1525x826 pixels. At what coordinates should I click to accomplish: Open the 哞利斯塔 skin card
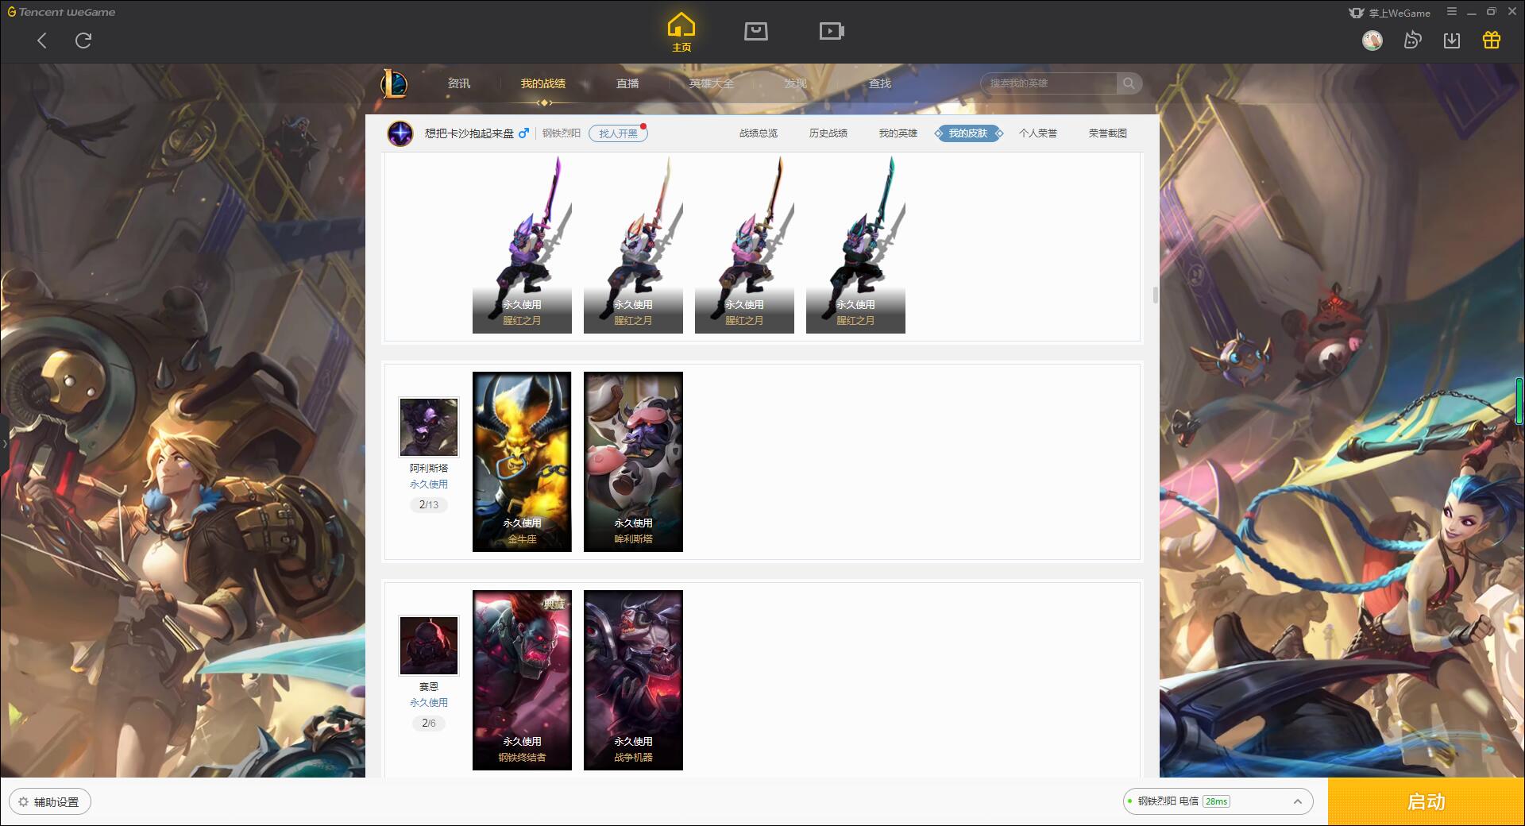tap(633, 461)
